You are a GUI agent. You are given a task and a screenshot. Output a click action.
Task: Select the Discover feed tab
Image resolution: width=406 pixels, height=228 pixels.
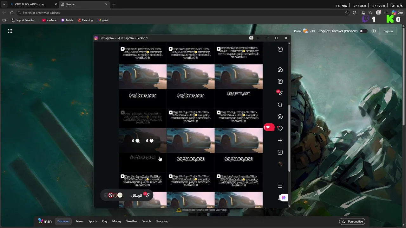pos(63,221)
